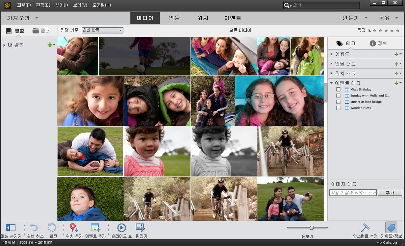Select the black-and-white toddler thumbnail
The image size is (405, 246).
pos(224,151)
